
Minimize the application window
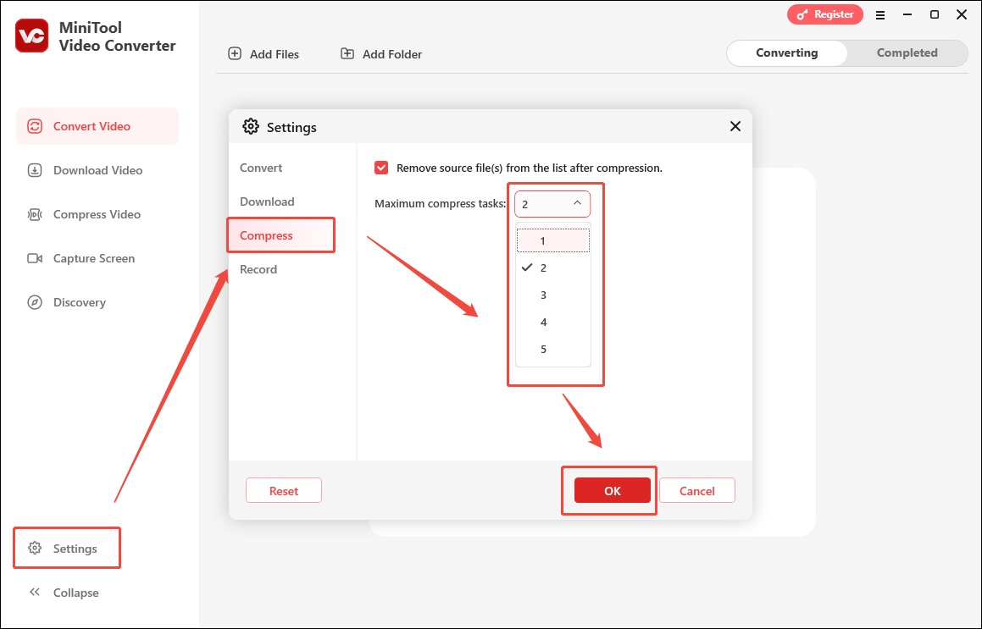pos(907,14)
